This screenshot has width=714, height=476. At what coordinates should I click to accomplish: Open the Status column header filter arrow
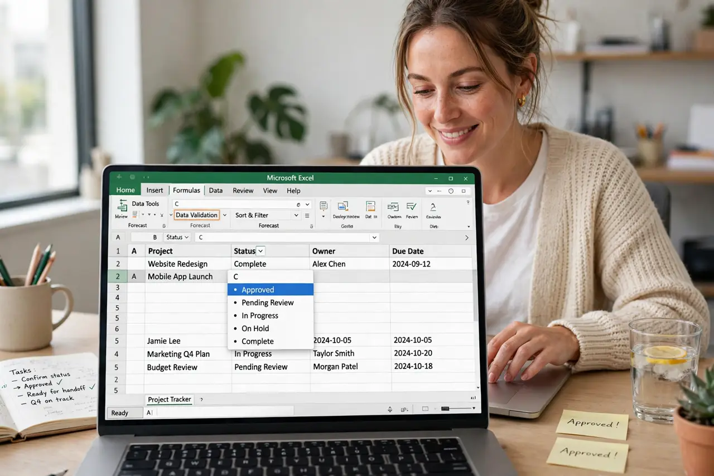pyautogui.click(x=260, y=251)
